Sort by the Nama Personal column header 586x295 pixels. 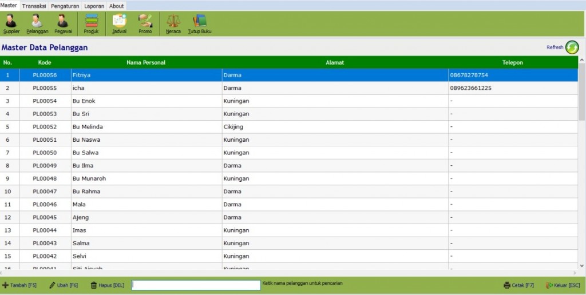click(146, 62)
